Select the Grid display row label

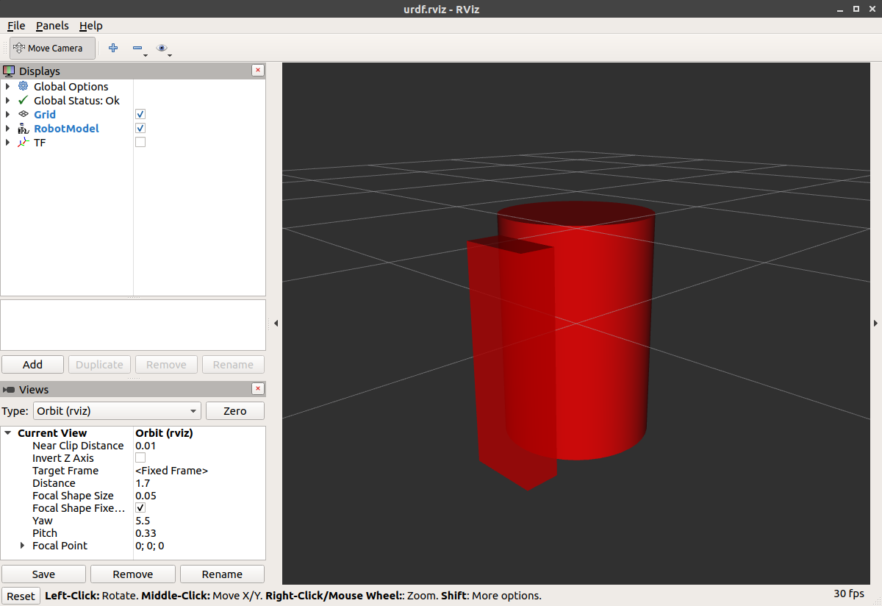(x=45, y=115)
